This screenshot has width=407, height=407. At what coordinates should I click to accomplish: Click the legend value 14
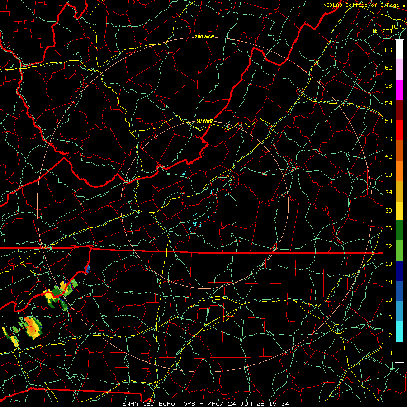point(388,282)
